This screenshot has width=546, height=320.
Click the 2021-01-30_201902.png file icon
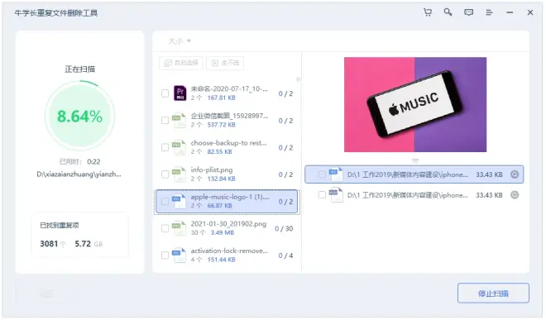pyautogui.click(x=179, y=228)
